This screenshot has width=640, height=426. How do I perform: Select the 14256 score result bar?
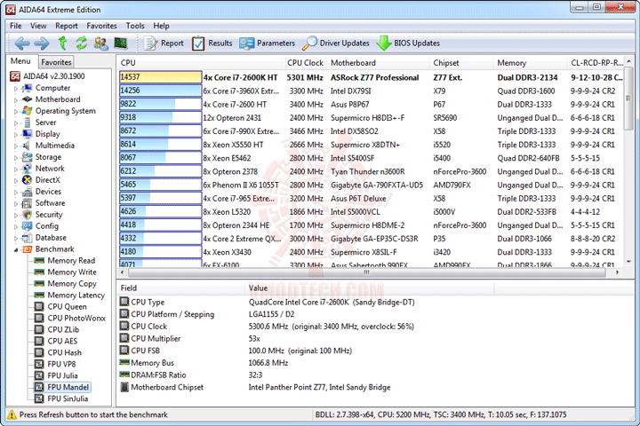click(x=160, y=91)
